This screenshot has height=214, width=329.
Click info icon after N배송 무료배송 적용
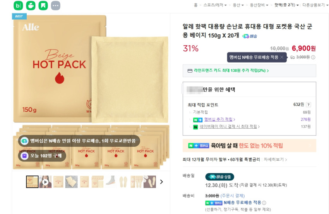[264, 203]
